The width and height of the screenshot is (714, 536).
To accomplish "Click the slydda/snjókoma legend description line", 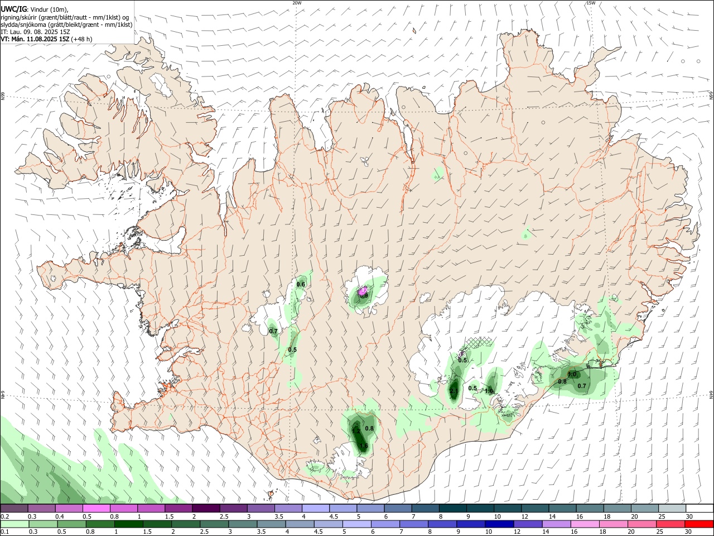I will (x=66, y=25).
